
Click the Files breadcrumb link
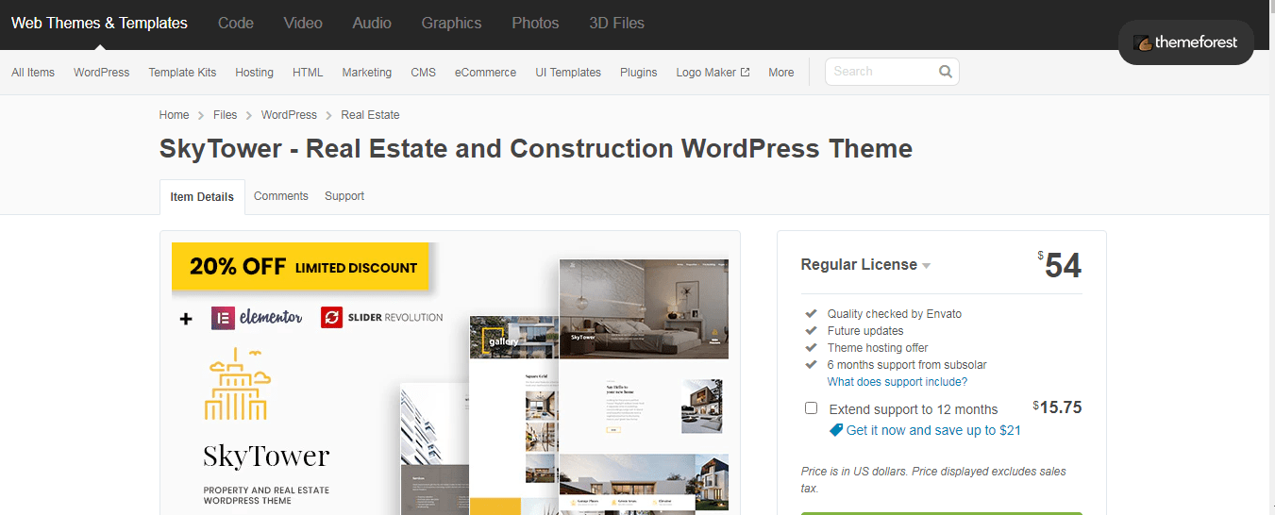click(225, 115)
